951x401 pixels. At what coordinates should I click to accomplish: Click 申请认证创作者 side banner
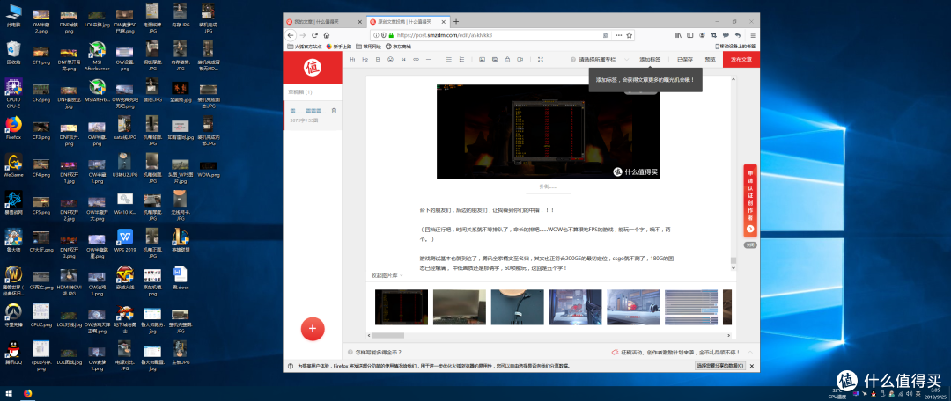(x=750, y=200)
